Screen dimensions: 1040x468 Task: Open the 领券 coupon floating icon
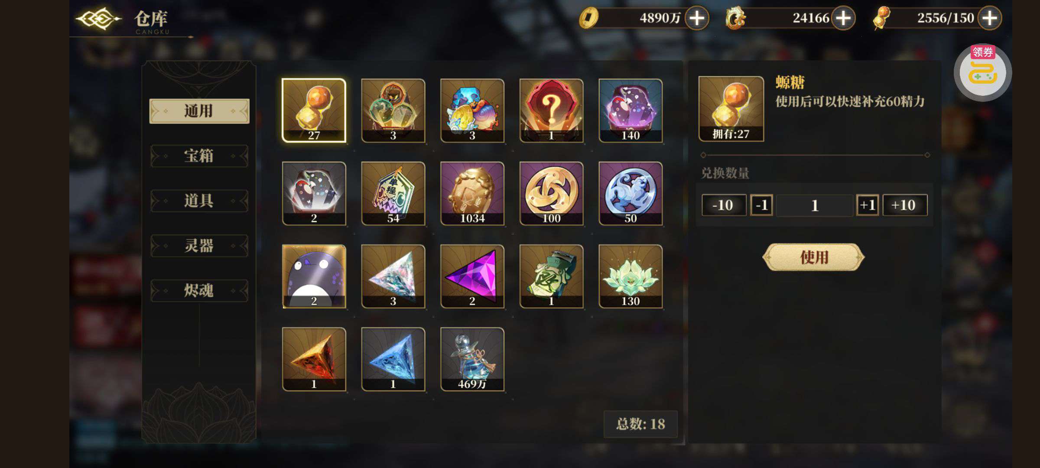982,72
